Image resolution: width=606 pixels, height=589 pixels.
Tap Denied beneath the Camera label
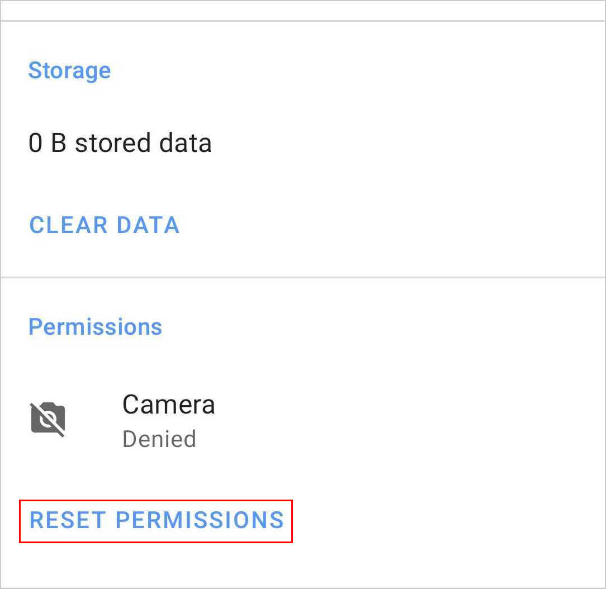click(x=159, y=439)
